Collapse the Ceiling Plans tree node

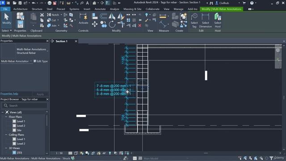tap(6, 135)
